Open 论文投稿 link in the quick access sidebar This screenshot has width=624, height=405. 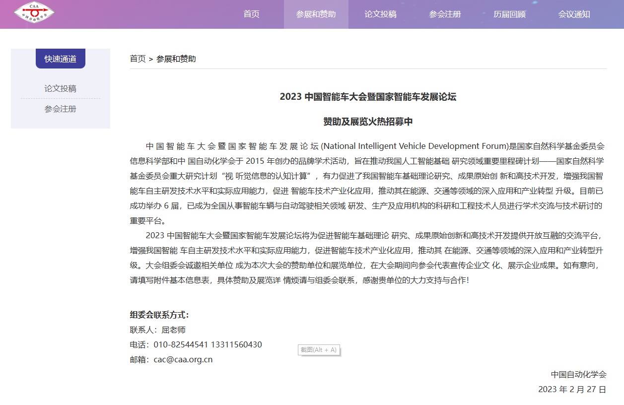tap(61, 88)
